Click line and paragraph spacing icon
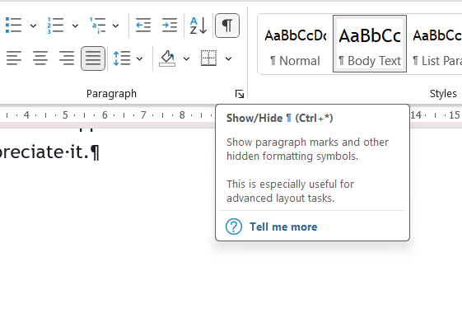 (122, 58)
